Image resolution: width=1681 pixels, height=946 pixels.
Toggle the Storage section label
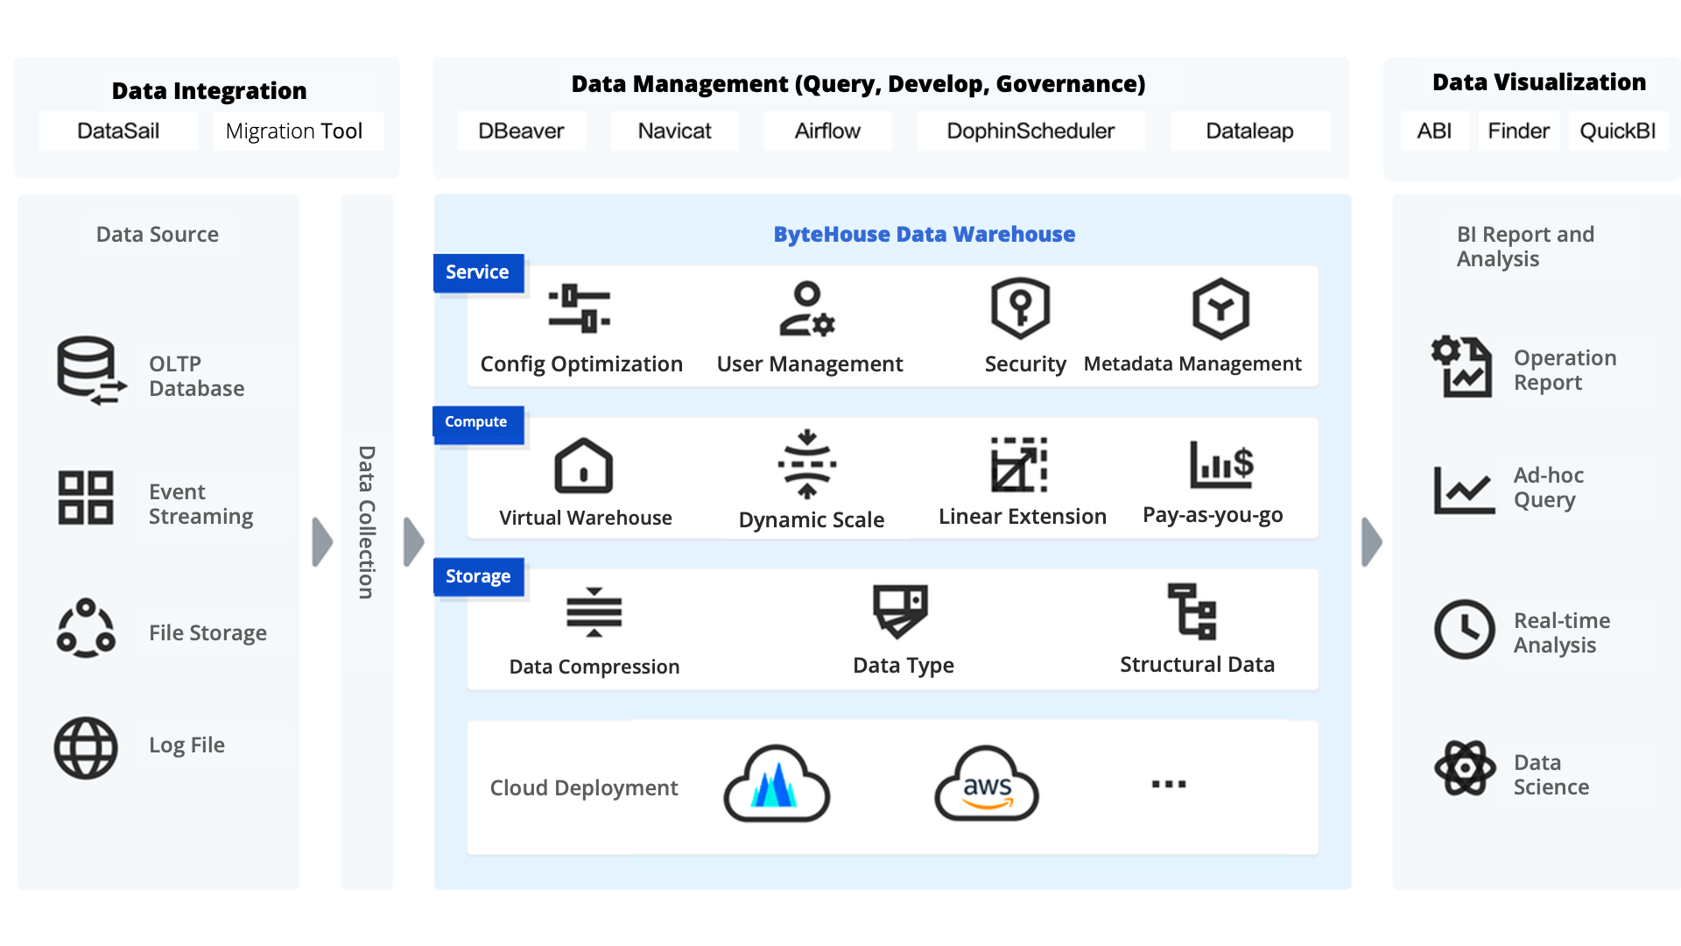(477, 576)
